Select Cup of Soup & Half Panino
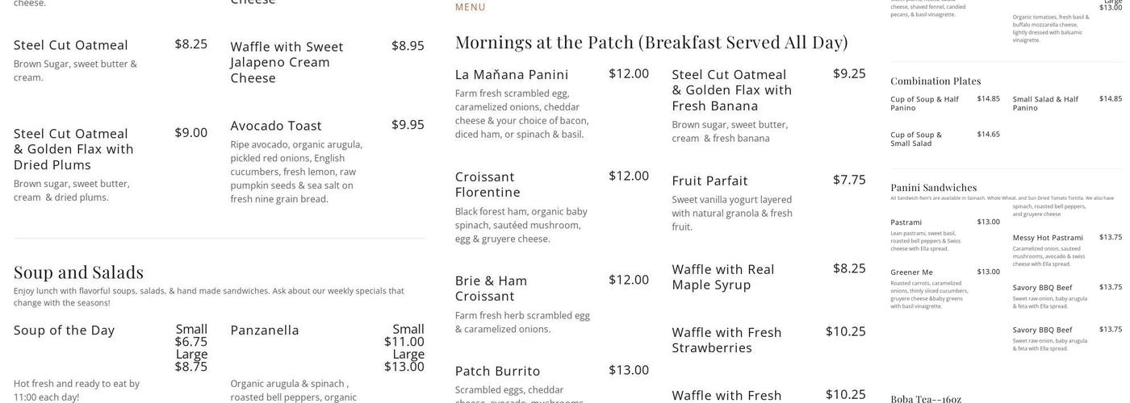 924,103
